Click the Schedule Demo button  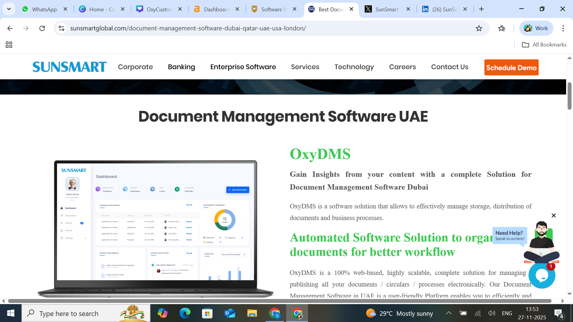point(511,67)
